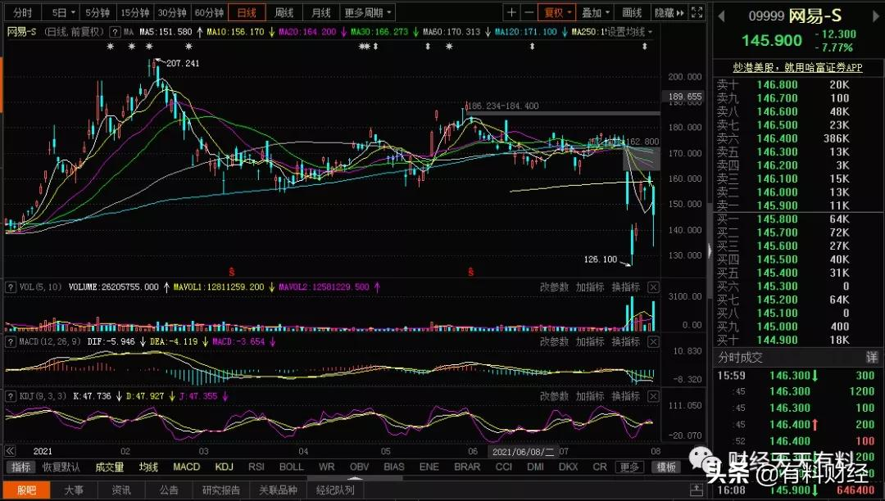Toggle the 成交量 volume indicator
The image size is (885, 501).
(110, 467)
